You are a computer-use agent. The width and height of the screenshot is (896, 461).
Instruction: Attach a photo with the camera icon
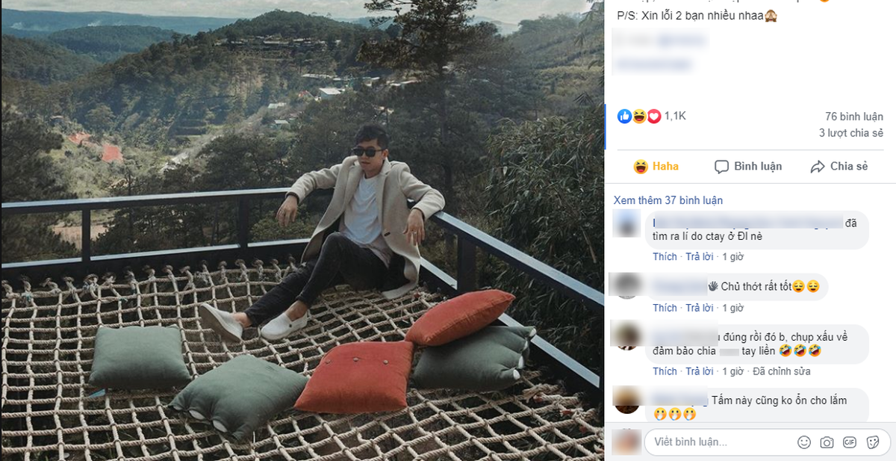[x=827, y=442]
